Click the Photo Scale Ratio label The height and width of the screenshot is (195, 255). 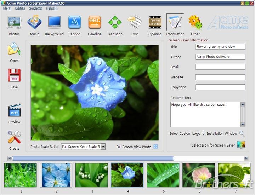click(44, 147)
